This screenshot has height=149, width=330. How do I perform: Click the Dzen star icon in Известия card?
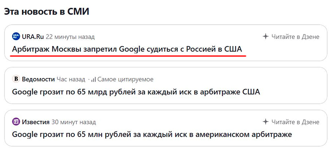(266, 121)
